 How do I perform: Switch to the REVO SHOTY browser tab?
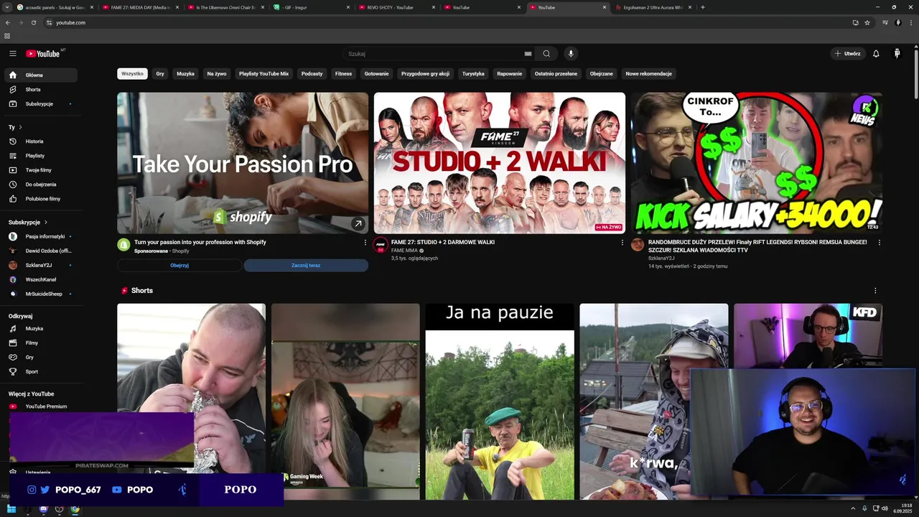click(396, 7)
